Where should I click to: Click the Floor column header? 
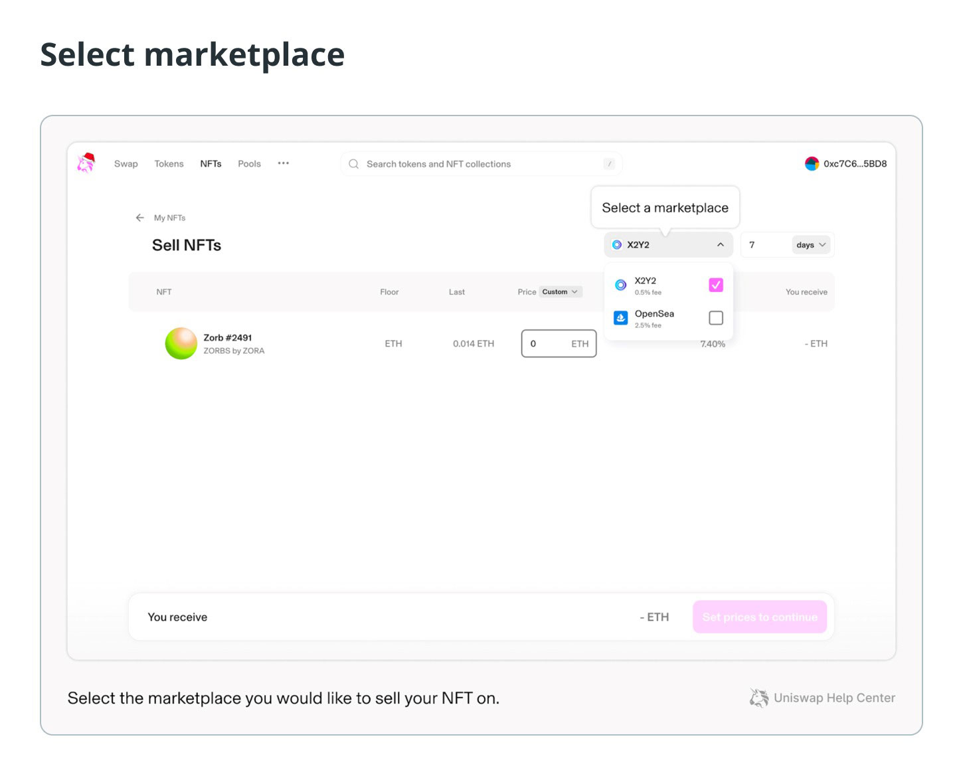click(x=389, y=292)
